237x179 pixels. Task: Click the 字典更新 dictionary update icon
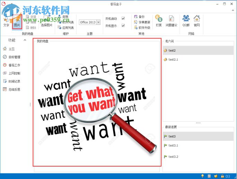coord(136,22)
